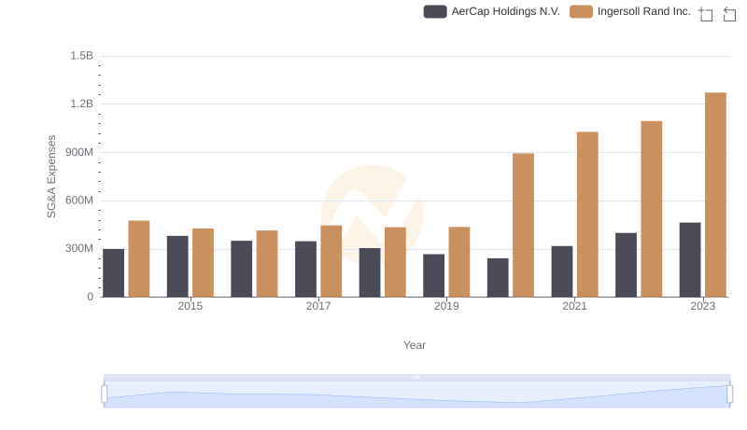Click the Ingersoll Rand 2014 bar
This screenshot has width=747, height=430.
coord(139,258)
